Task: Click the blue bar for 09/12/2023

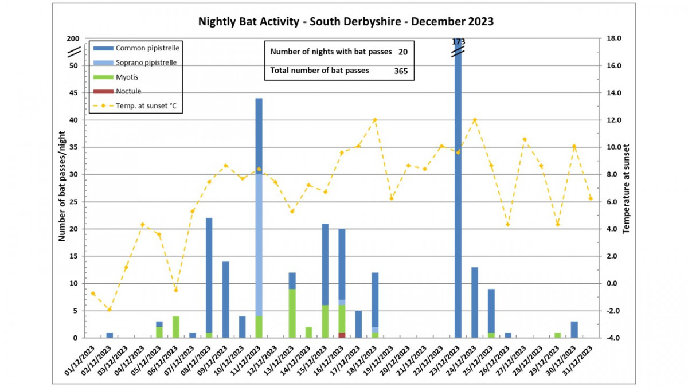Action: [x=225, y=300]
